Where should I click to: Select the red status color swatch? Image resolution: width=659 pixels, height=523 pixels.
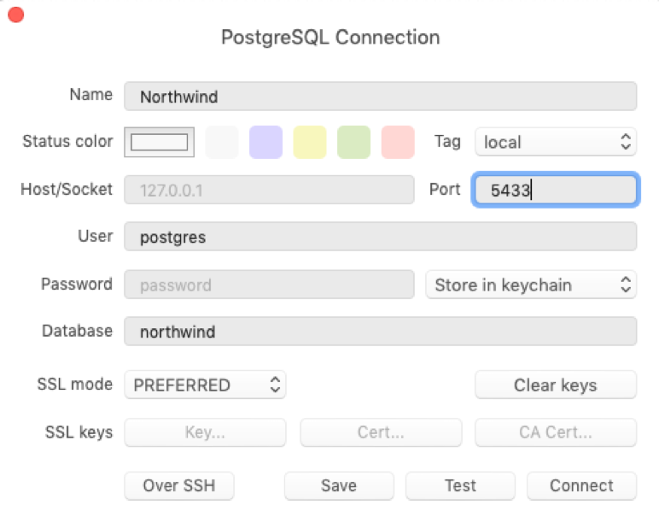tap(398, 142)
